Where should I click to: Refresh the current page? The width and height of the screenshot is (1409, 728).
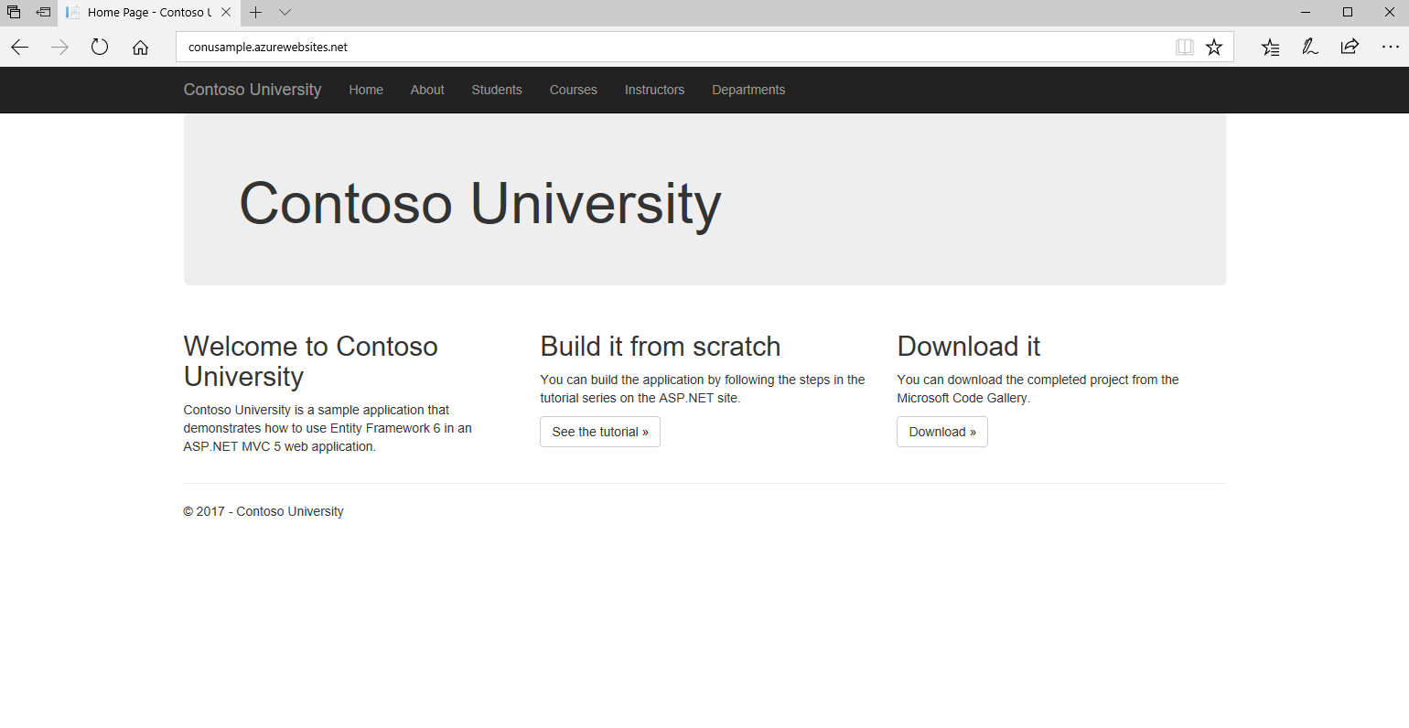tap(99, 47)
